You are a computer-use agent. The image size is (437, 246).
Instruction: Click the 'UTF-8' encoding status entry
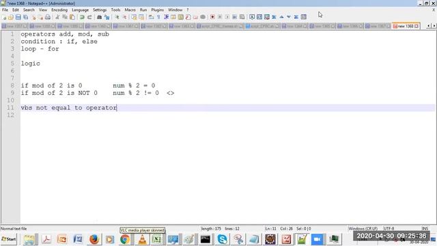pos(389,229)
